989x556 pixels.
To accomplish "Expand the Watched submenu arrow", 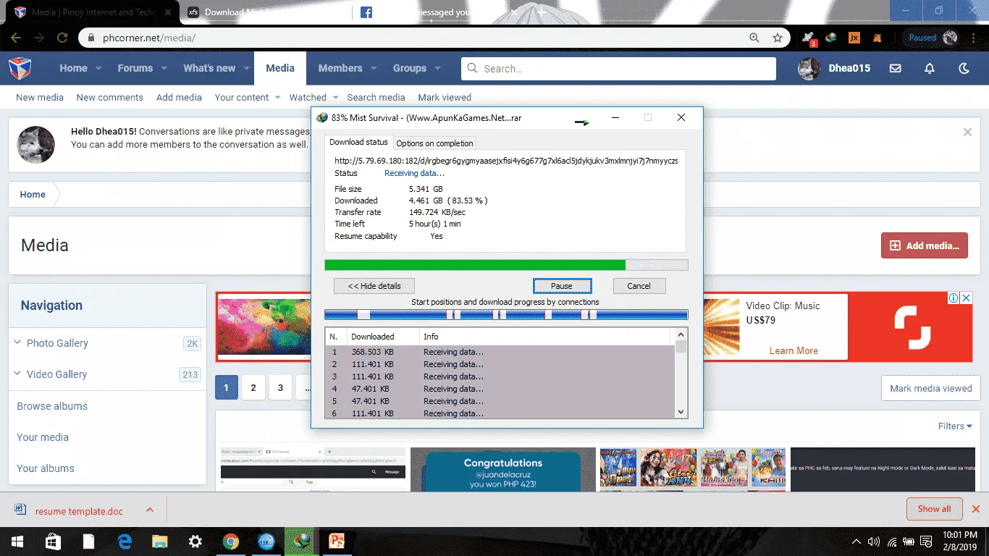I will point(335,97).
